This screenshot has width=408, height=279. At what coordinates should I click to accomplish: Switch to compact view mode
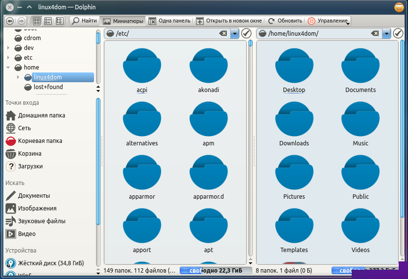pyautogui.click(x=48, y=21)
